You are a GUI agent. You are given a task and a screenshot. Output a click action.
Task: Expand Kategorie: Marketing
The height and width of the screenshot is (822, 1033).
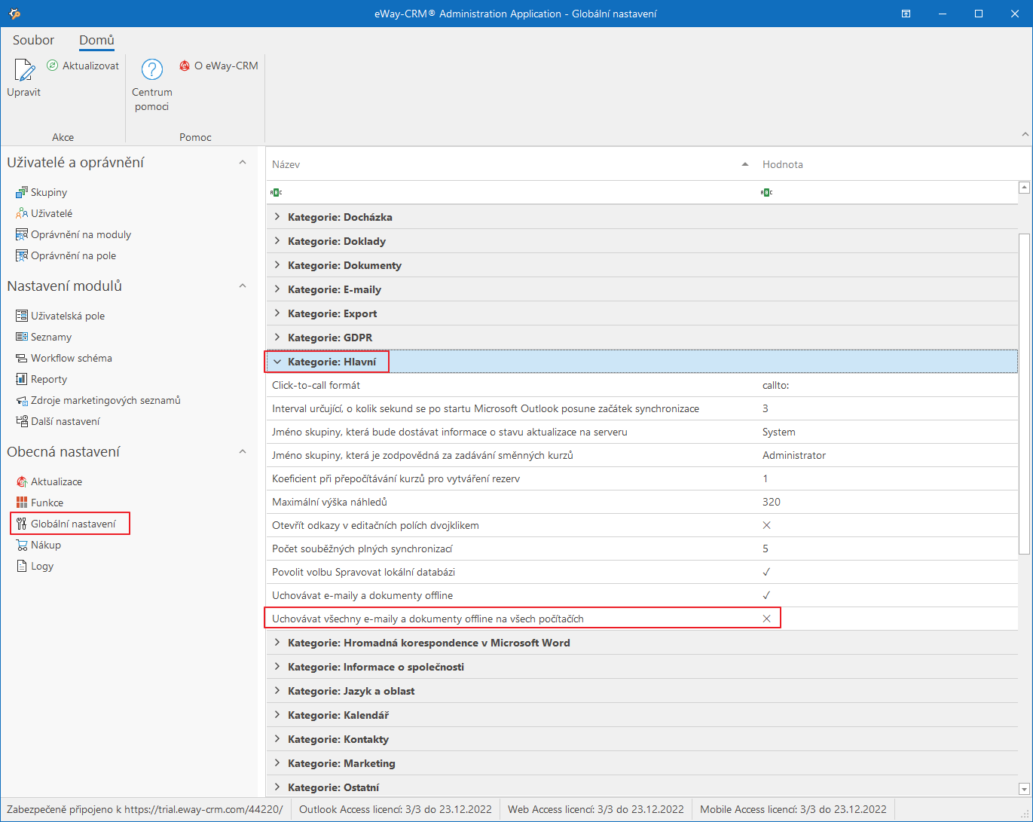(x=277, y=763)
